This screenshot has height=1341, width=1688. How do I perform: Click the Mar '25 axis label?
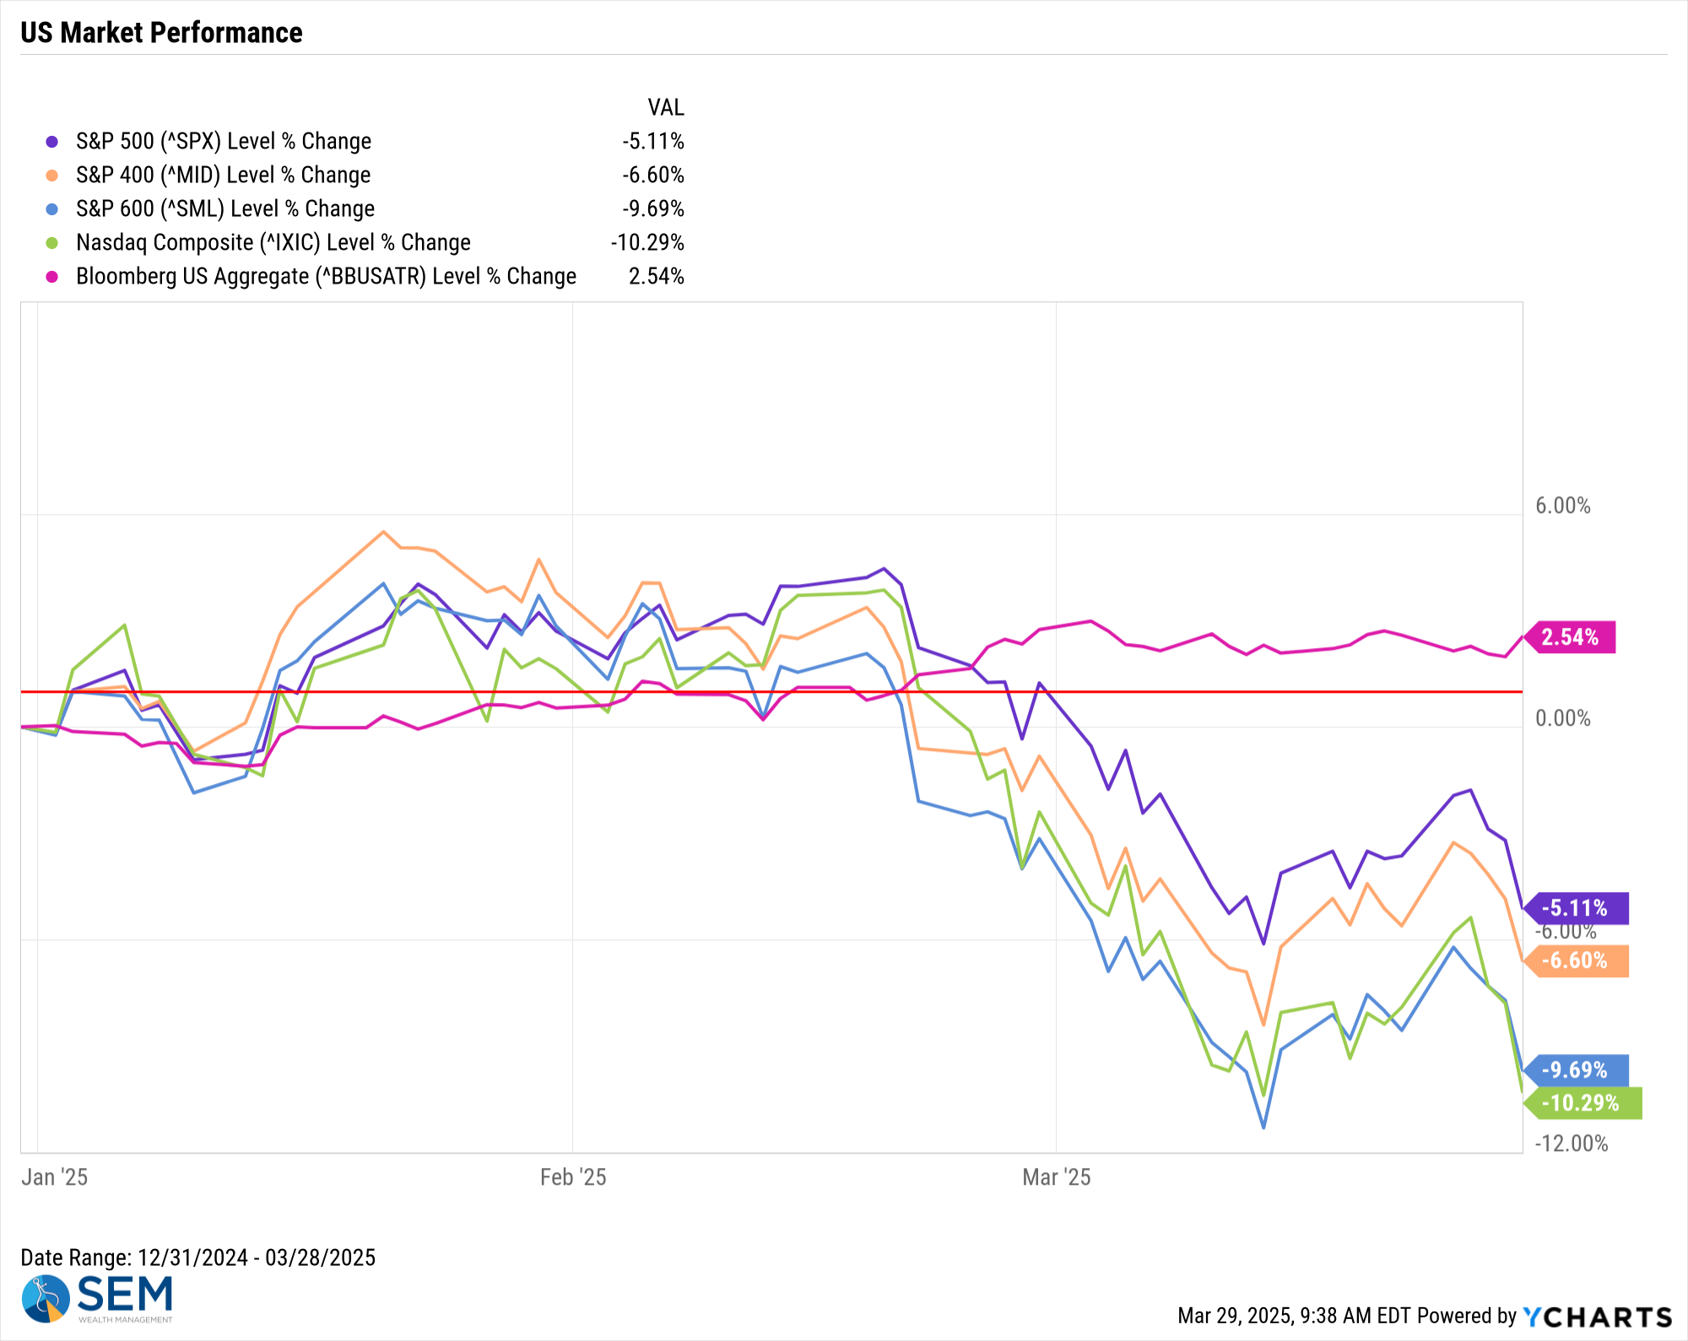tap(1056, 1177)
